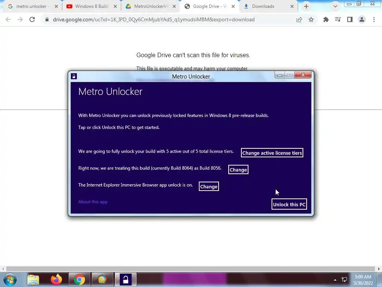Expand the tab search dropdown arrow
This screenshot has height=287, width=382.
[x=335, y=6]
